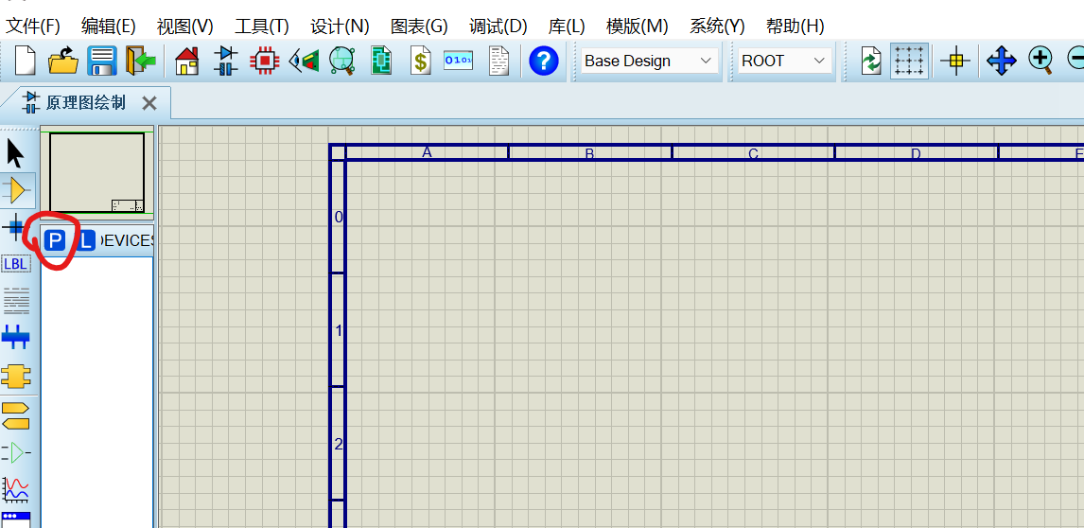
Task: Open Project Notes document icon
Action: tap(499, 61)
